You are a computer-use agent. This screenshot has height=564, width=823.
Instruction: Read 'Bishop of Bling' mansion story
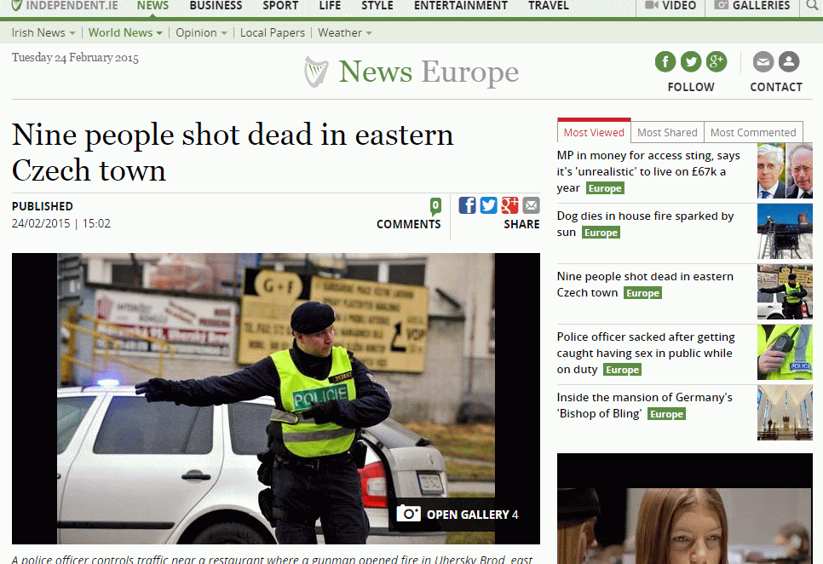click(645, 405)
